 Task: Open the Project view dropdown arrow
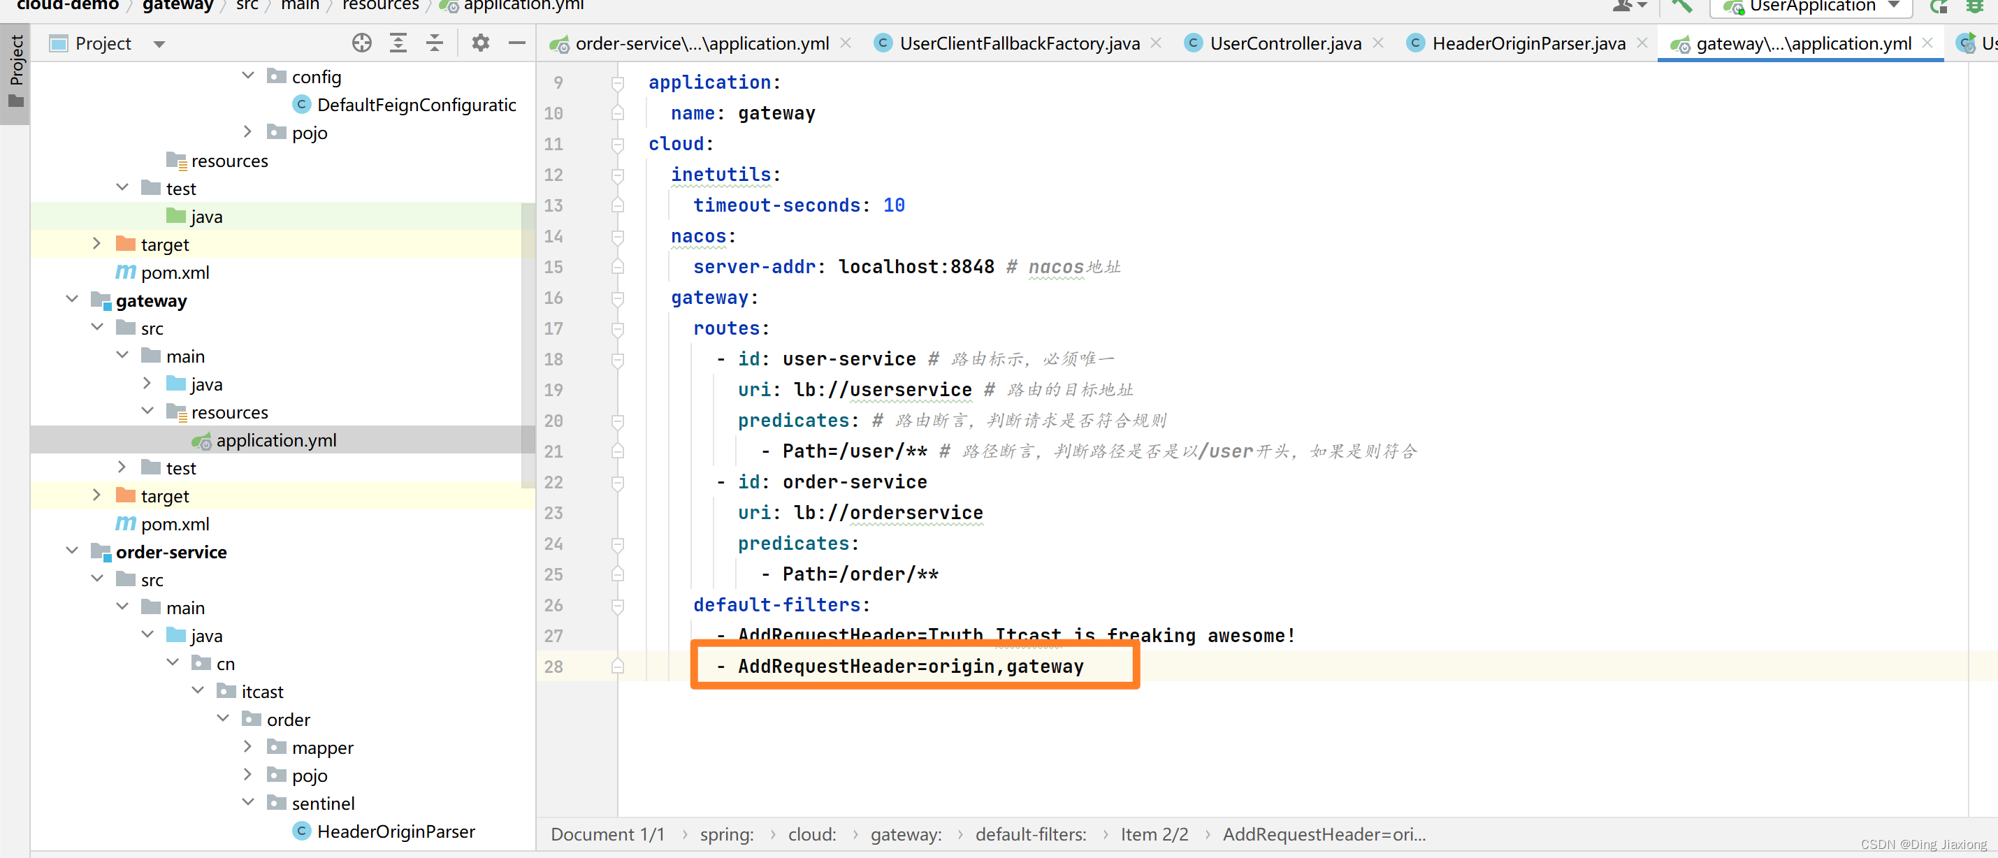click(x=160, y=44)
